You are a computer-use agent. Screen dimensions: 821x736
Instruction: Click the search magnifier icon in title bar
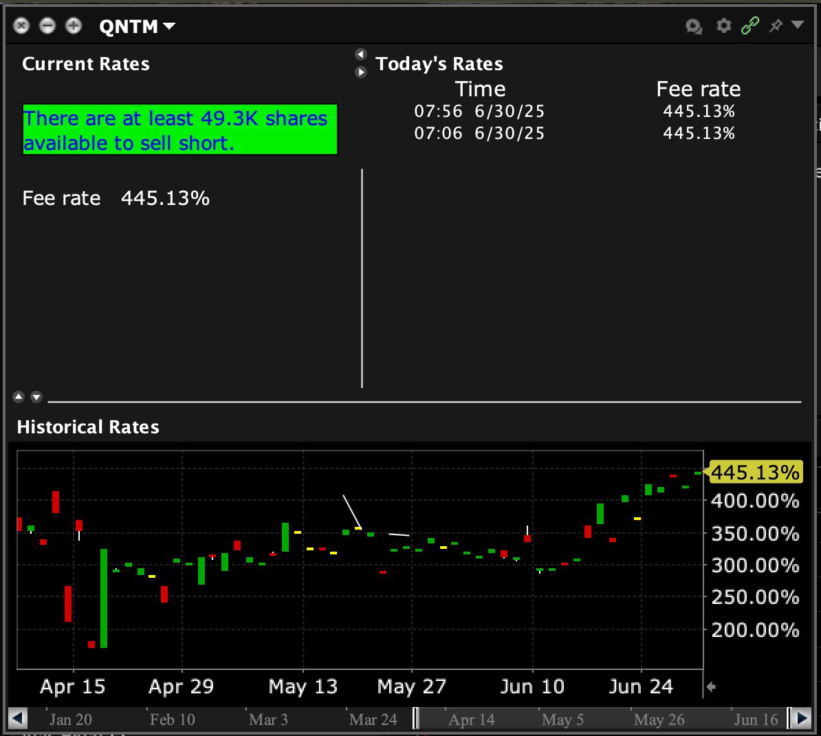tap(694, 25)
